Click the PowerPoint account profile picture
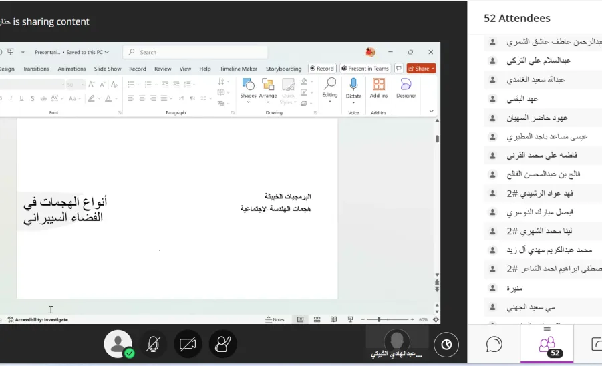The image size is (602, 366). (371, 52)
